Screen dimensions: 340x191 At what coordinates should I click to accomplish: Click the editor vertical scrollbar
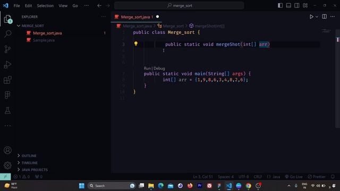tap(337, 78)
